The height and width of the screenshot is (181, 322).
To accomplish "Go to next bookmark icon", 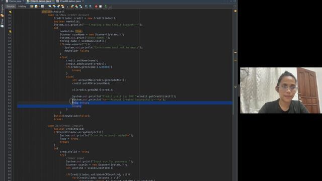I will click(x=76, y=7).
